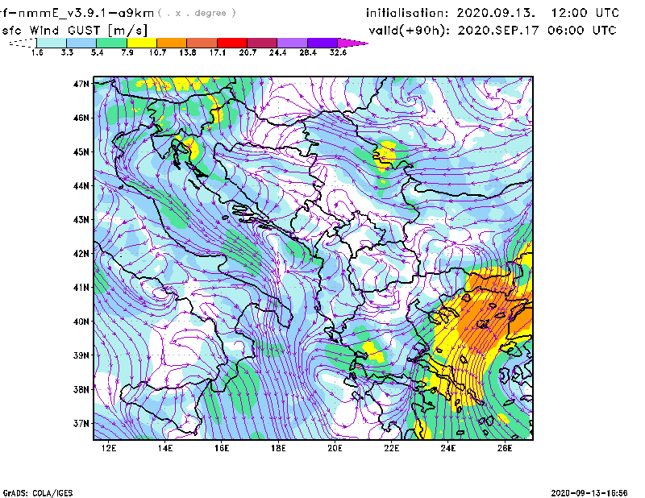The image size is (645, 498).
Task: Click the legend value 24.4
Action: [277, 52]
